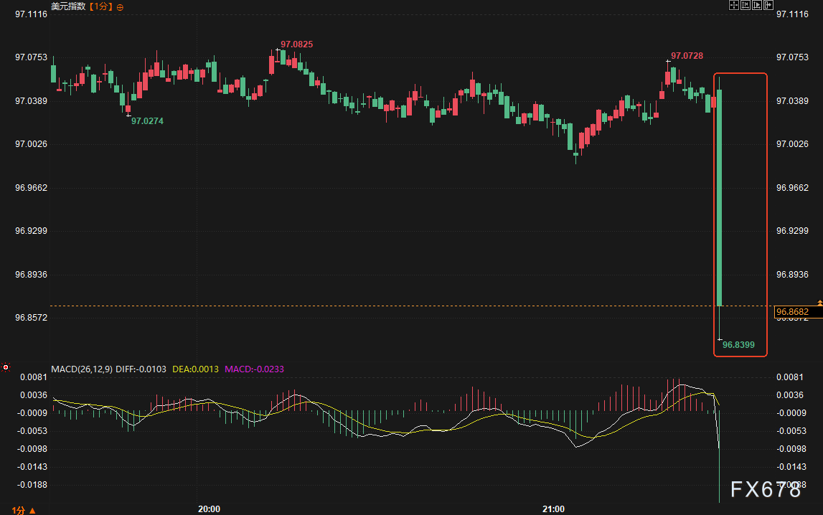Open the MACD indicator settings red dot icon
The height and width of the screenshot is (515, 823).
coord(6,367)
